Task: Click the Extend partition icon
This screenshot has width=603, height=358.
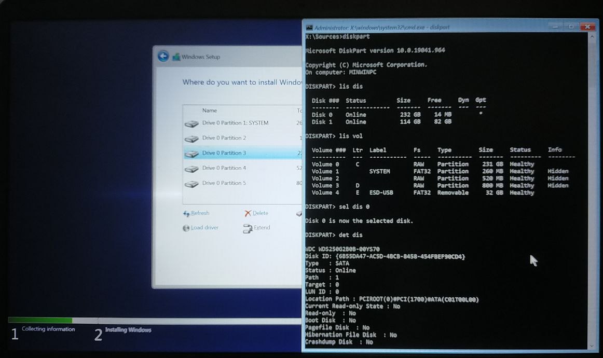Action: point(248,228)
